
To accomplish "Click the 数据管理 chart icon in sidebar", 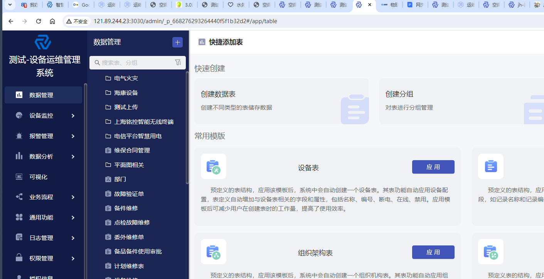I will tap(19, 95).
